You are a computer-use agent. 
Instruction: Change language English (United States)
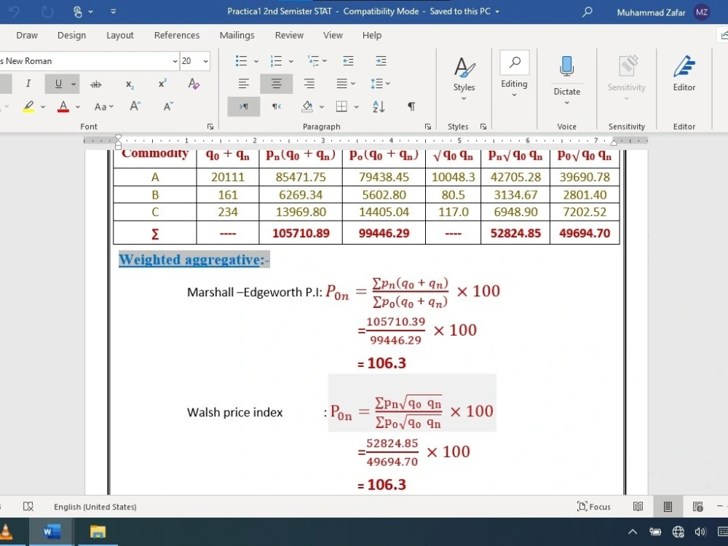point(95,507)
